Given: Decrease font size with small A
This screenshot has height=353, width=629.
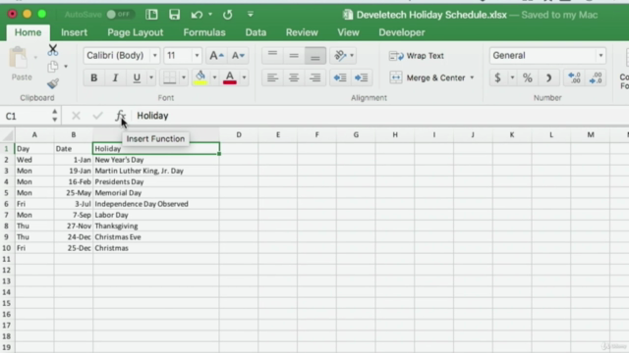Looking at the screenshot, I should [x=238, y=56].
